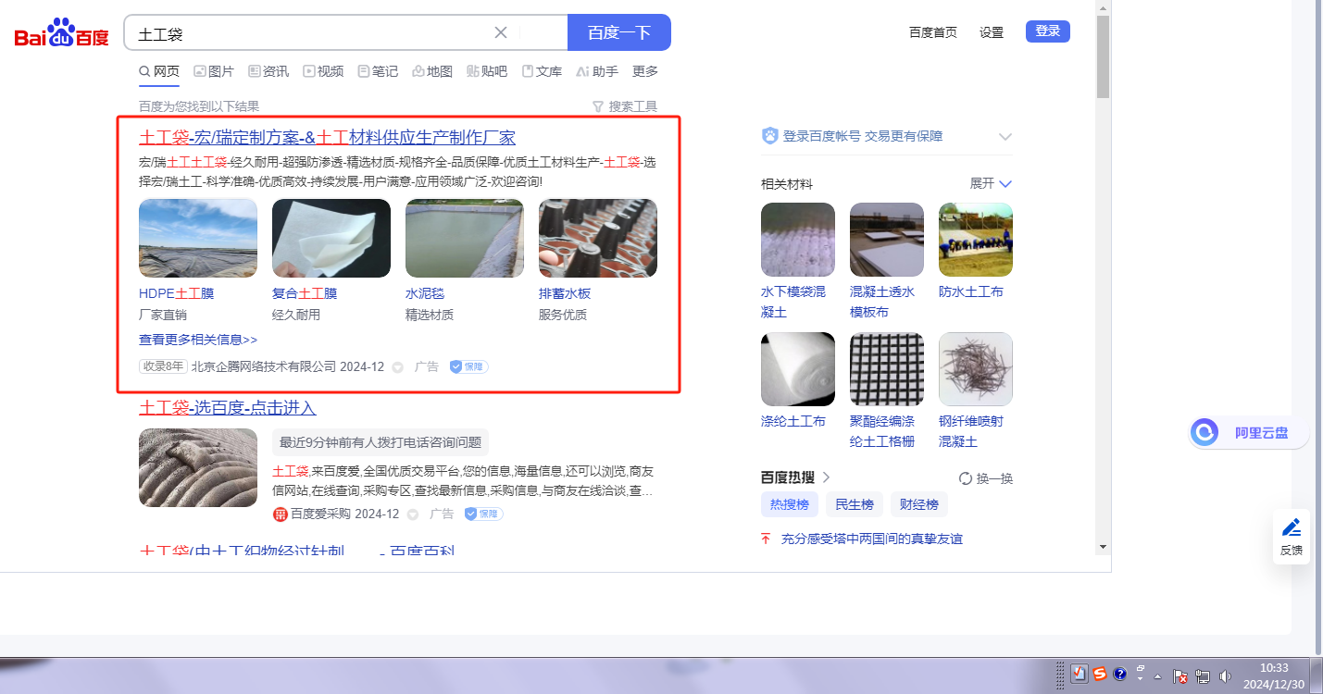Click the paw shield icon by 登录百度帐号
This screenshot has height=694, width=1323.
[770, 136]
